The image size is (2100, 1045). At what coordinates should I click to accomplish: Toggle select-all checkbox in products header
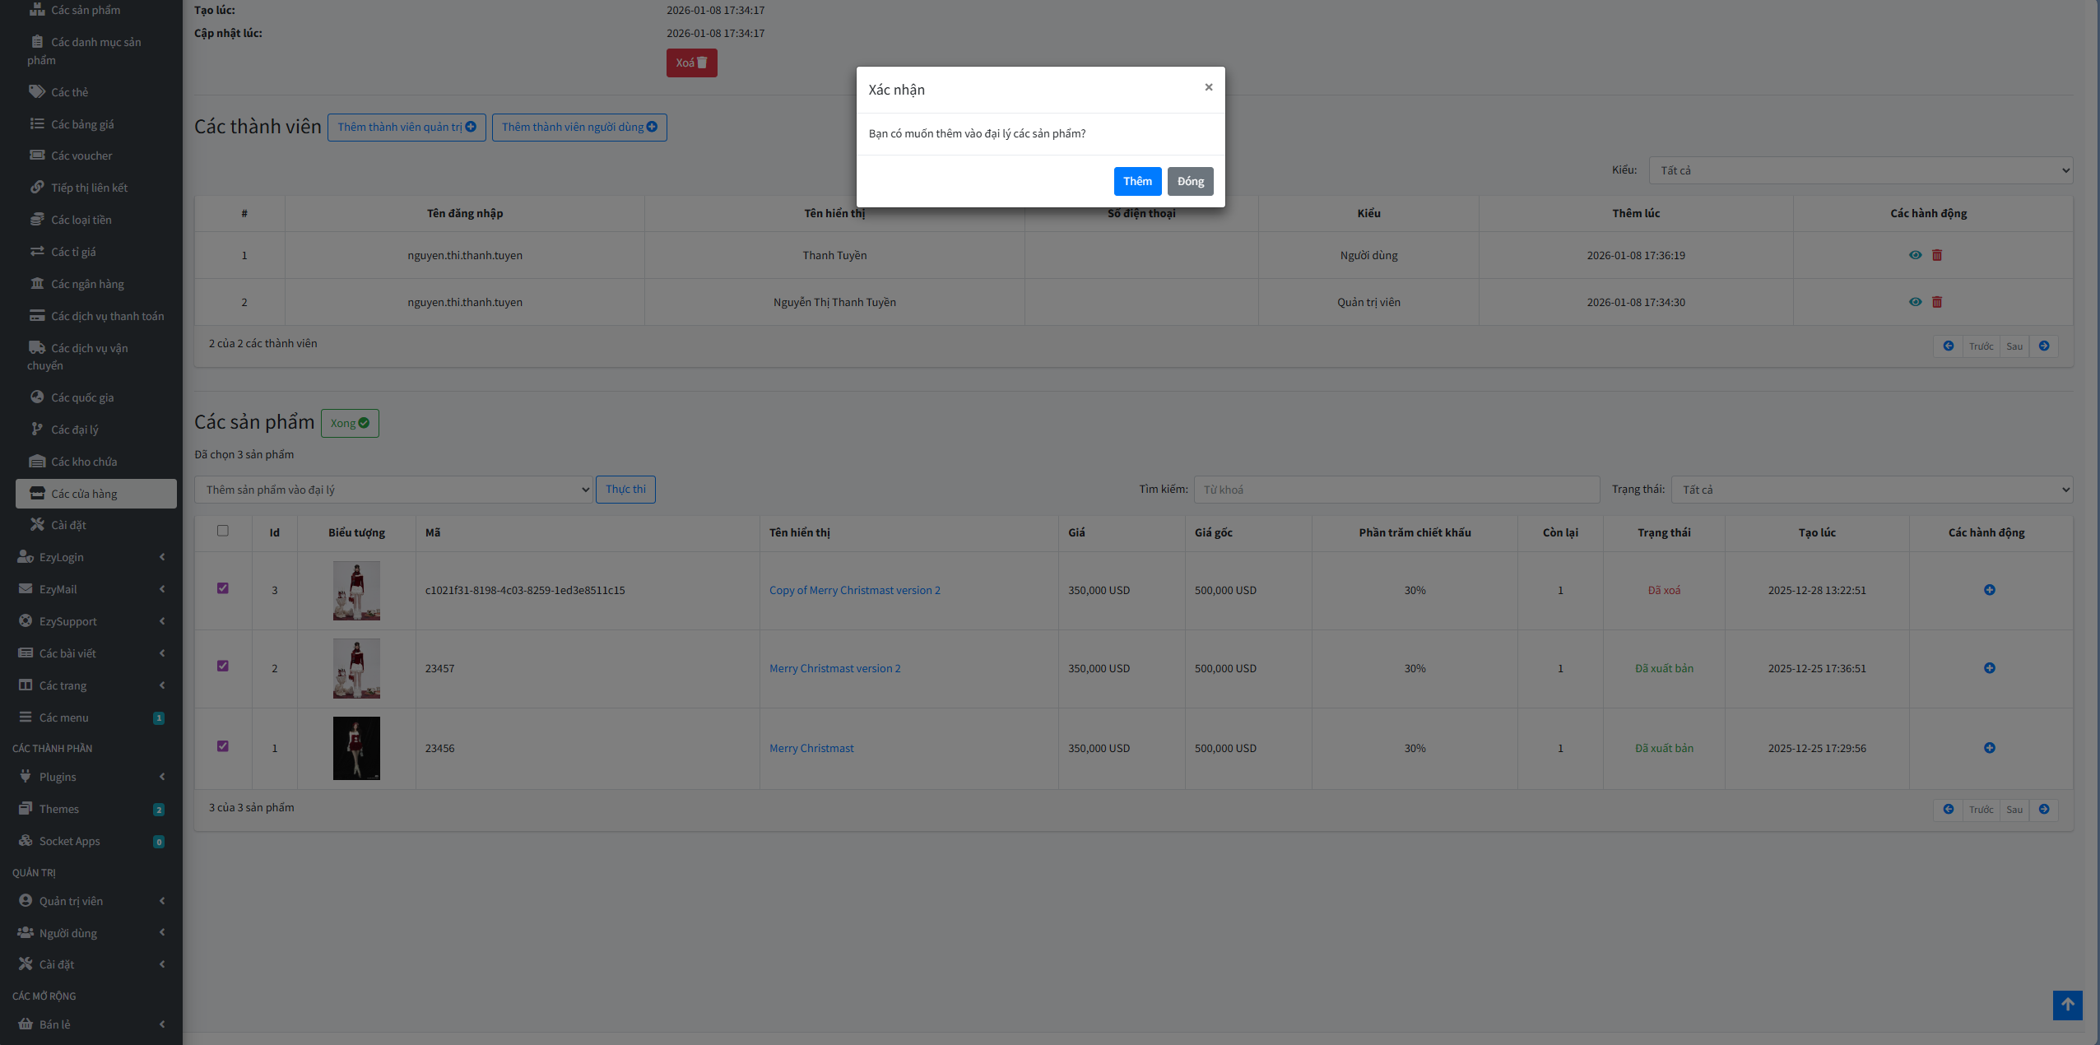(223, 531)
